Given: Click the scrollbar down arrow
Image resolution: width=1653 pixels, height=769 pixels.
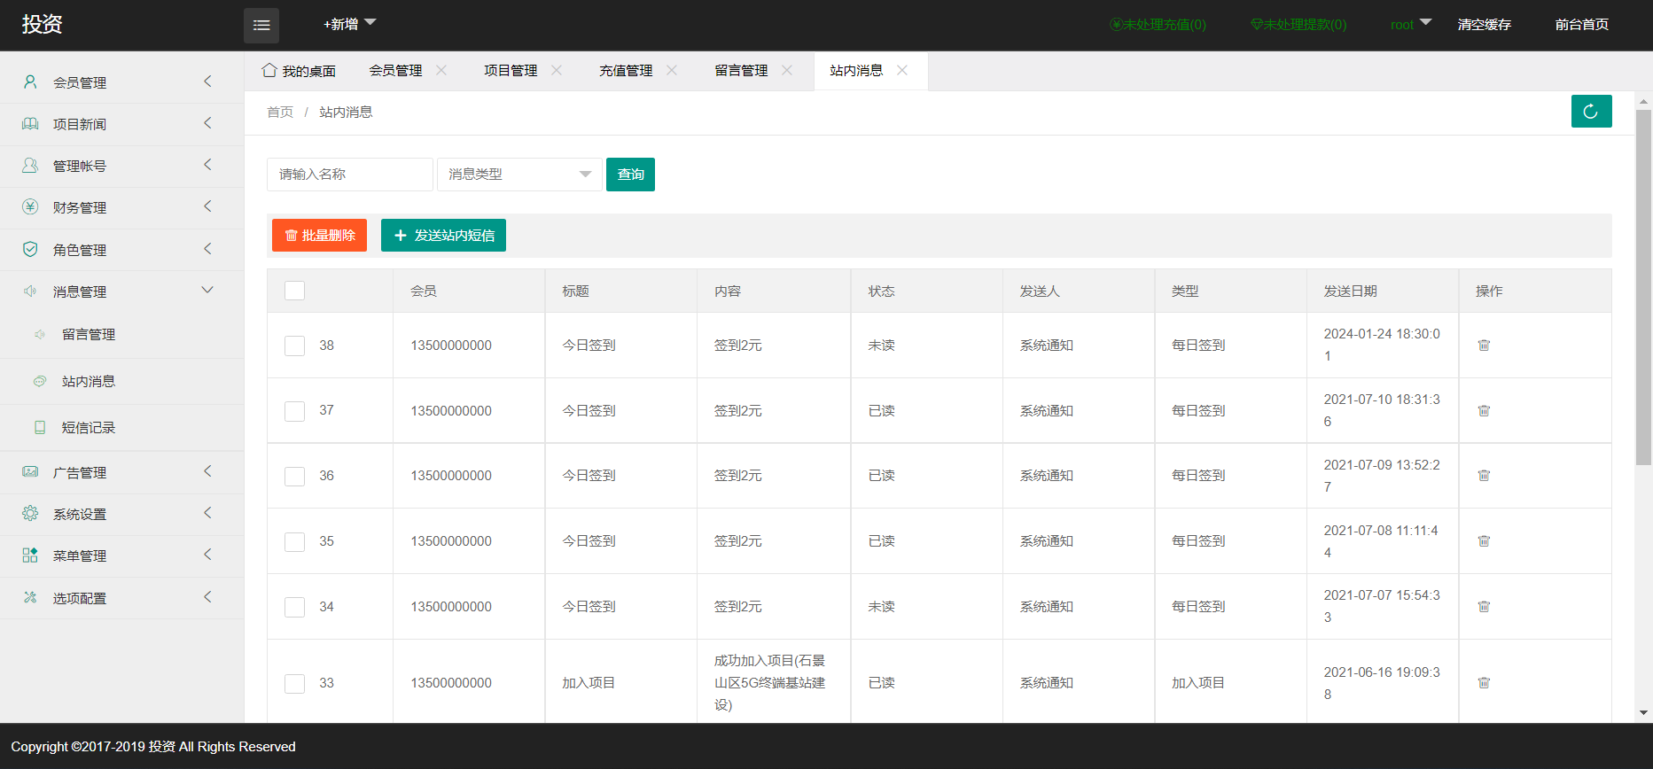Looking at the screenshot, I should point(1643,712).
